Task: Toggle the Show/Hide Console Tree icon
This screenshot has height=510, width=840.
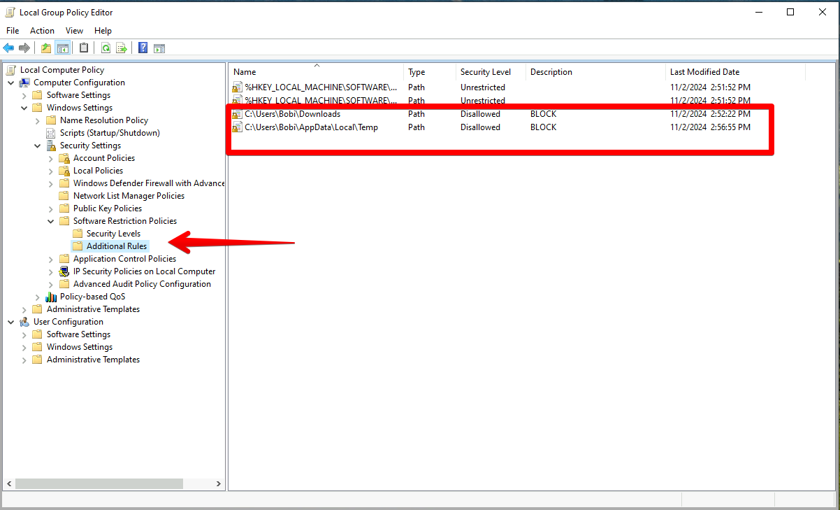Action: 63,48
